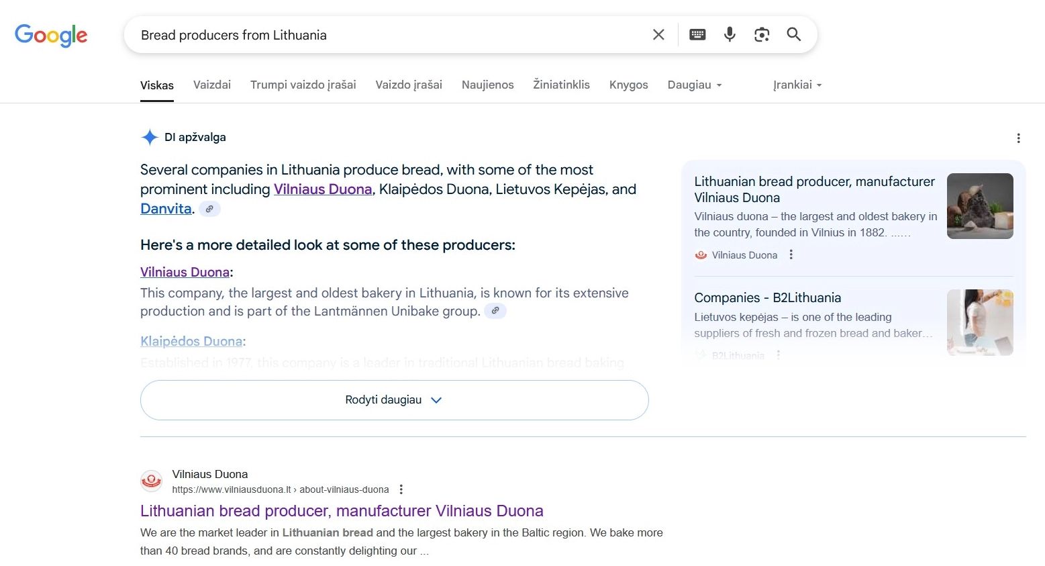Screen dimensions: 1045x566
Task: Click the Vilniaus Duona favicon in the result
Action: click(x=151, y=481)
